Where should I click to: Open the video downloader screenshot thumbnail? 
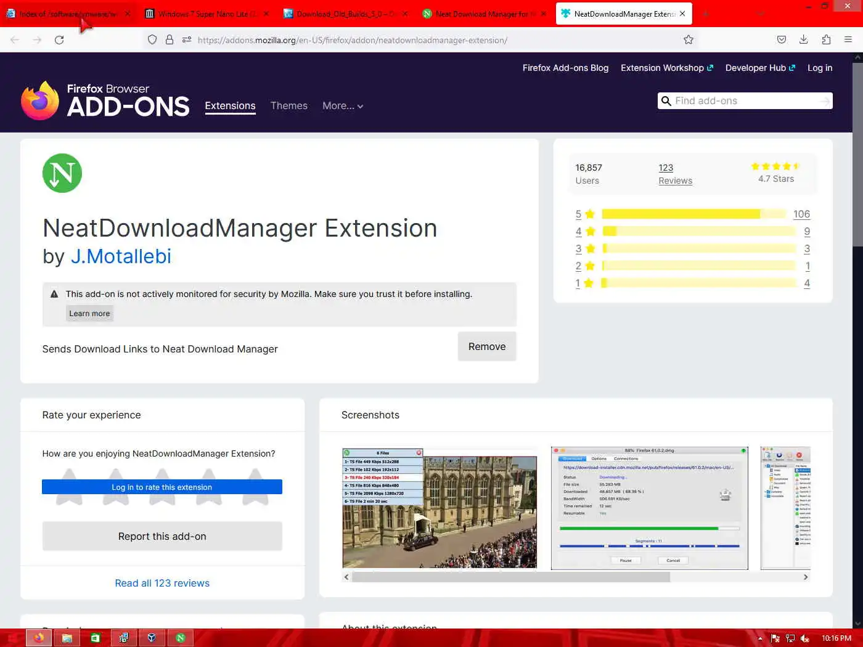[x=440, y=508]
